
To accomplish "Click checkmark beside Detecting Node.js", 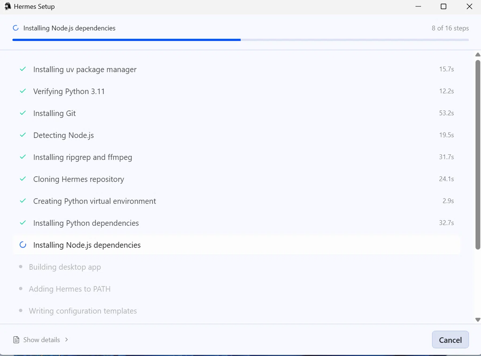I will (23, 135).
